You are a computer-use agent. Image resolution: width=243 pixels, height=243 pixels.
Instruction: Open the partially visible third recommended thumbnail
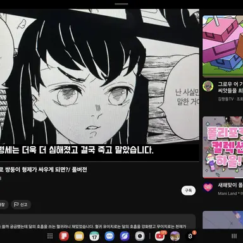tap(223, 220)
